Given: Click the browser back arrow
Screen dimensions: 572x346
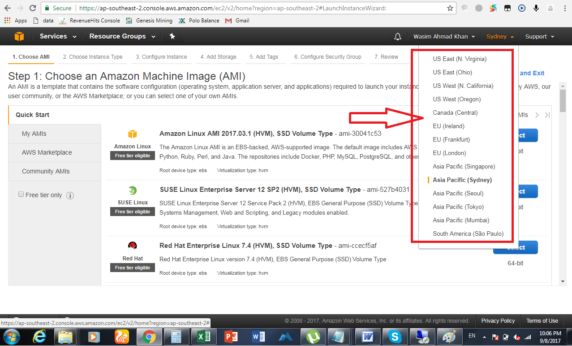Looking at the screenshot, I should pyautogui.click(x=8, y=8).
